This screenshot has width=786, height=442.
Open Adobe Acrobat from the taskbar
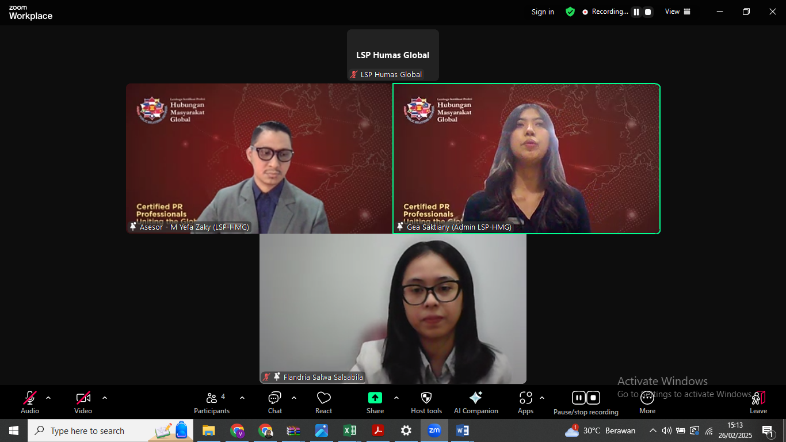(377, 430)
